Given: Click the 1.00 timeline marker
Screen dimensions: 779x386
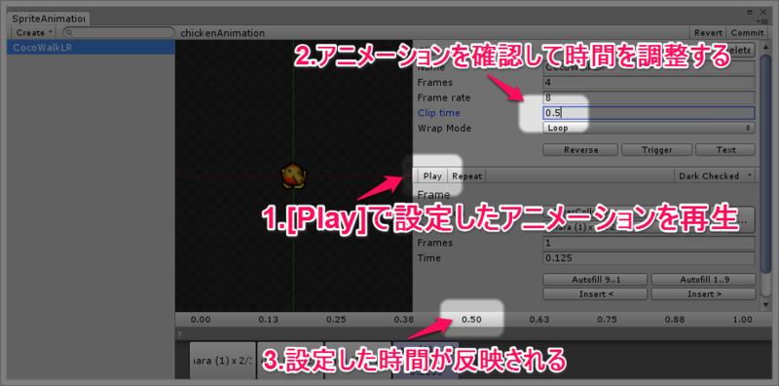Looking at the screenshot, I should (x=742, y=320).
